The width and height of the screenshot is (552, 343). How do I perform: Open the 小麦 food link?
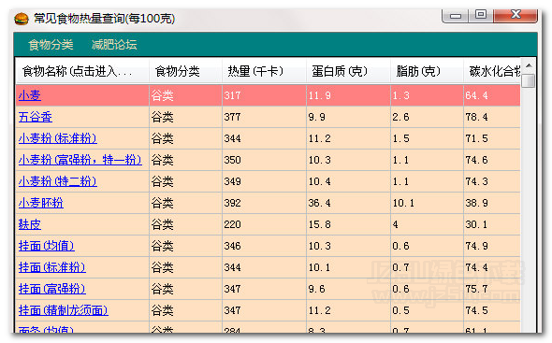30,95
